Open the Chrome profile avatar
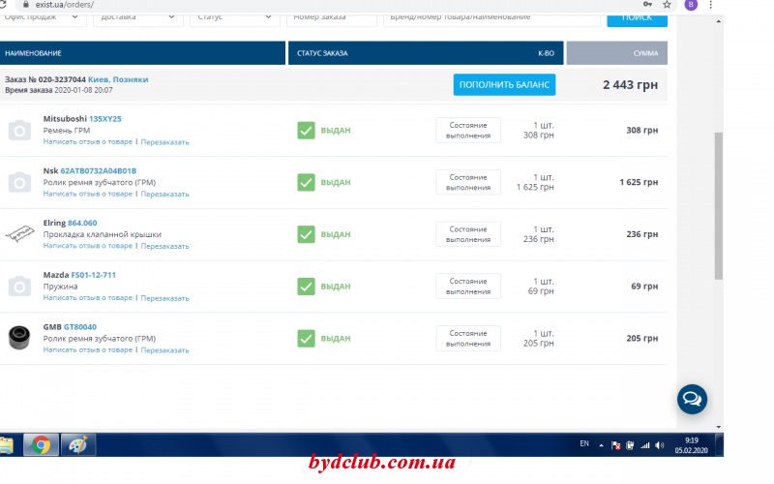 691,5
